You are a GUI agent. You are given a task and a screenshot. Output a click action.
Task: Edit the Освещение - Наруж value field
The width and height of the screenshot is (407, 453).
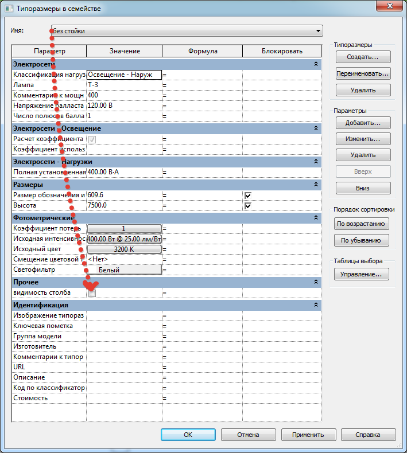click(124, 75)
